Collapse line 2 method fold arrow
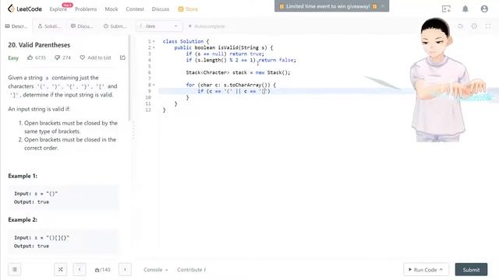The height and width of the screenshot is (280, 499). (x=154, y=47)
